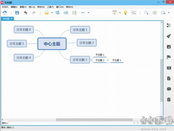This screenshot has height=131, width=174.
Task: Add a relationship line between topics
Action: coord(57,13)
